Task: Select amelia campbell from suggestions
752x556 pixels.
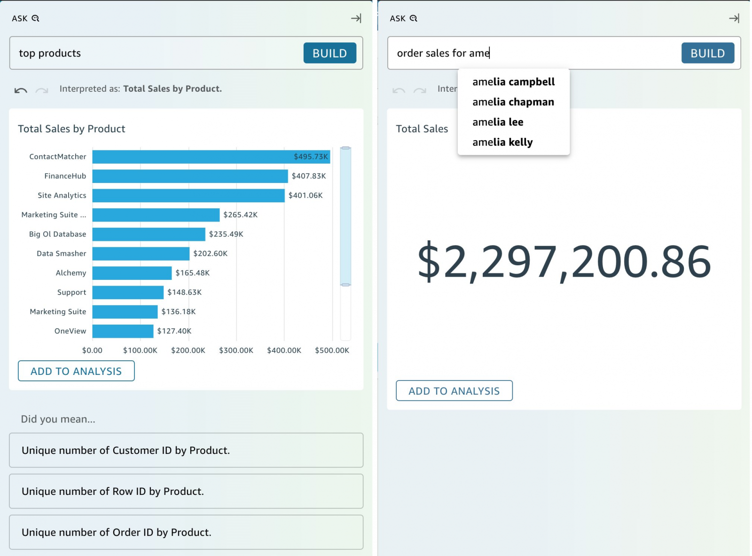Action: [513, 82]
